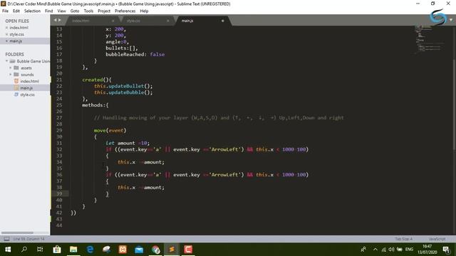Viewport: 456px width, 256px height.
Task: Go to next tab with right arrow
Action: click(60, 20)
